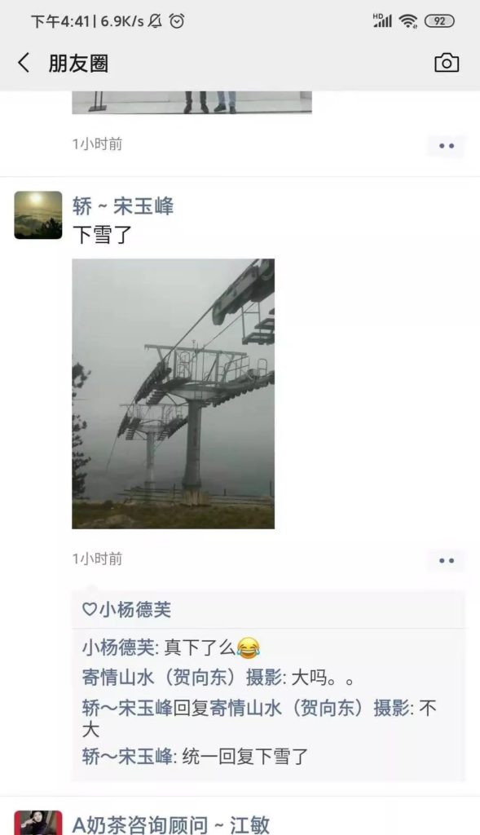The width and height of the screenshot is (480, 835).
Task: Open profile name 轿~宋玉峰
Action: (123, 206)
